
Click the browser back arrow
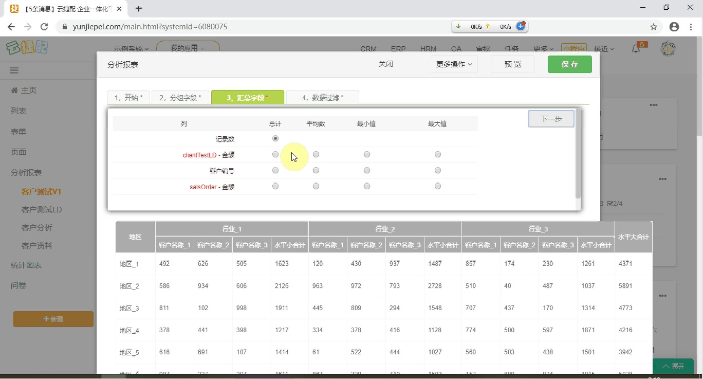point(11,27)
